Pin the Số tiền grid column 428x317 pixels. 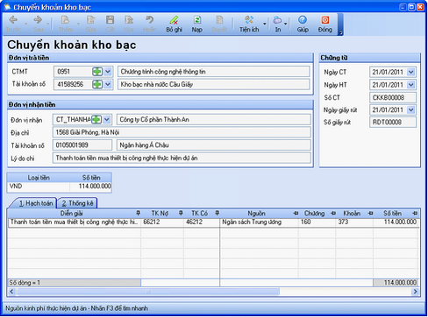coord(415,214)
